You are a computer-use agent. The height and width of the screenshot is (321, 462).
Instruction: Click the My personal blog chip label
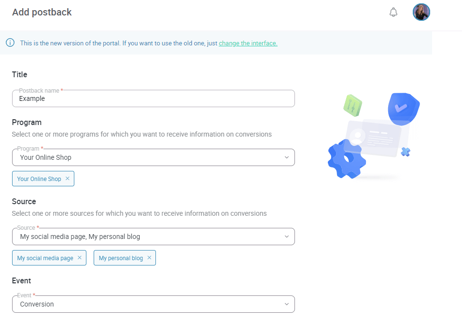tap(121, 258)
